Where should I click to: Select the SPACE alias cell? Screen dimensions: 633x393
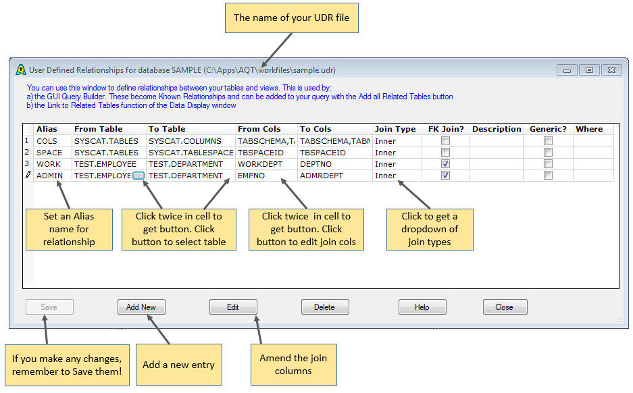tap(53, 153)
